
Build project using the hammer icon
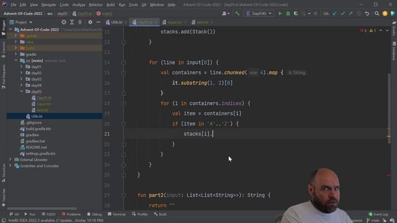coord(237,14)
